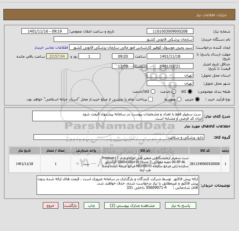Click the announcement date field 1401/11/16 - 09:19
Viewport: 239px width, 231px height.
(45, 31)
